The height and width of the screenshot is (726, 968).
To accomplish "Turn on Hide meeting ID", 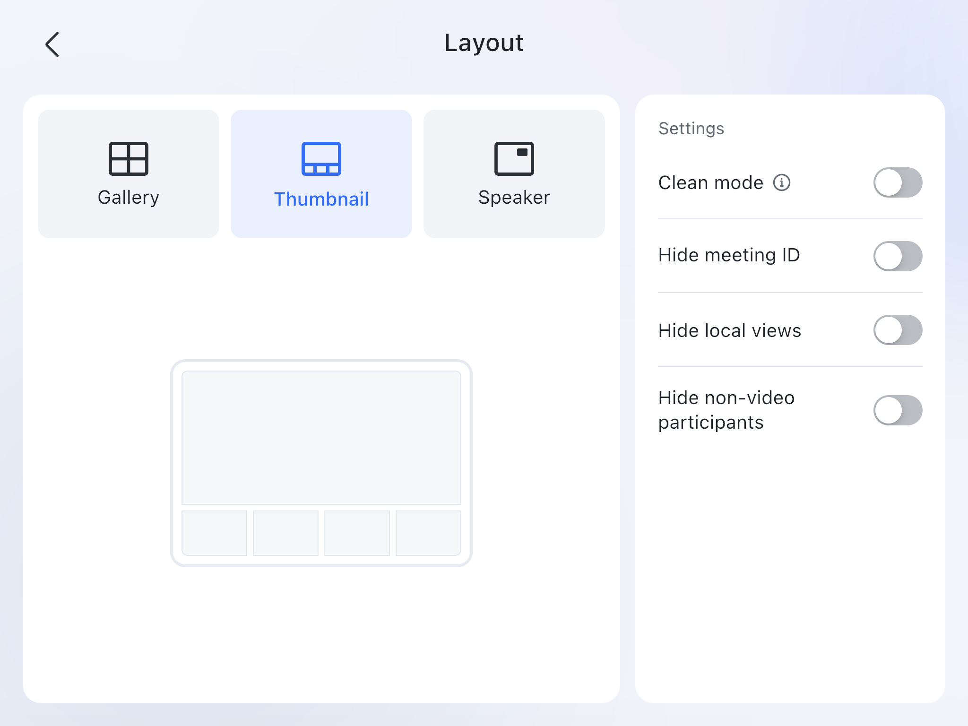I will coord(897,256).
